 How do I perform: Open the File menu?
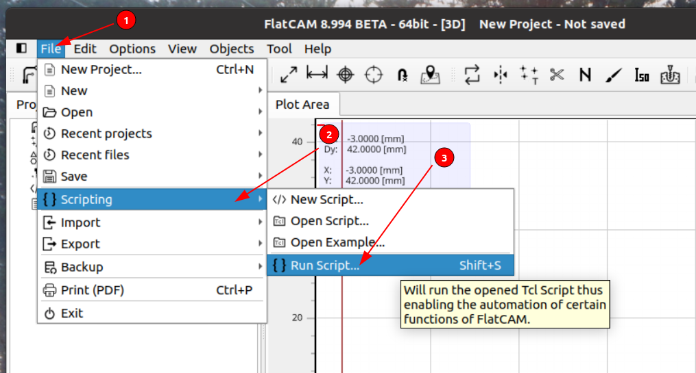point(51,49)
